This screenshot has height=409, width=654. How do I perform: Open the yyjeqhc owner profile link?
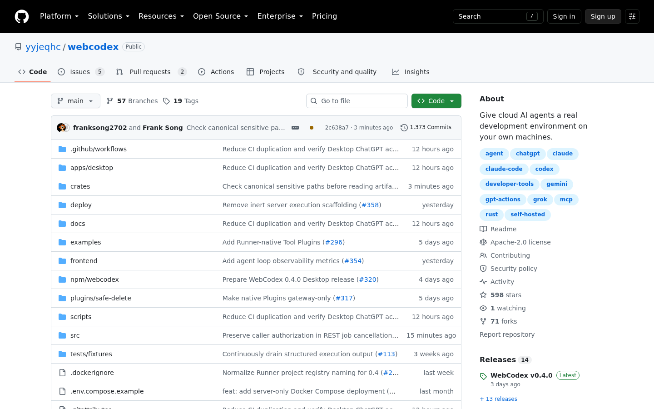point(43,47)
